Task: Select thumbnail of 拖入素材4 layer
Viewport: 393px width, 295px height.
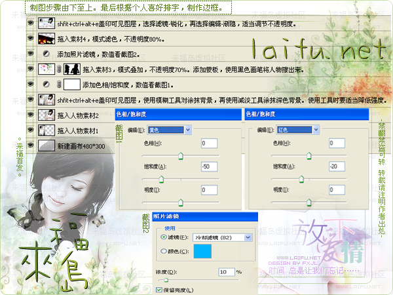Action: (47, 39)
